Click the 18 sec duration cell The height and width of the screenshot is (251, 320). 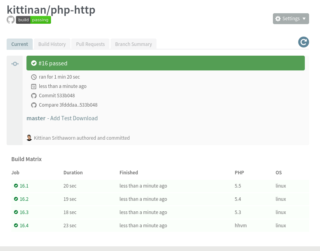(x=70, y=212)
